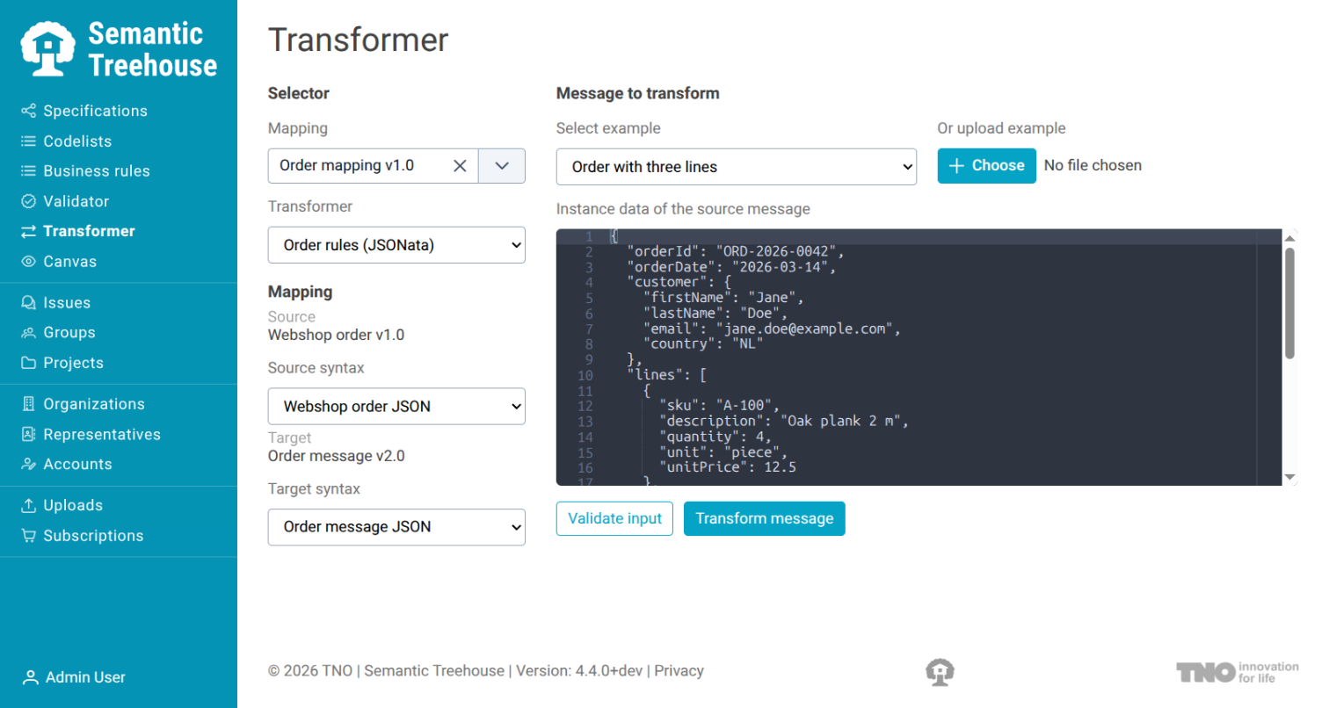Viewport: 1329px width, 708px height.
Task: Open the Transformer dropdown showing Order rules (JSONata)
Action: (396, 245)
